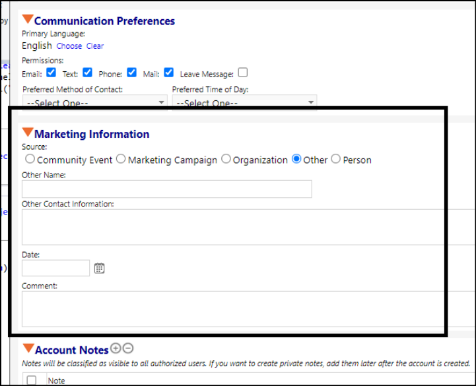Select Marketing Campaign source radio

tap(121, 159)
